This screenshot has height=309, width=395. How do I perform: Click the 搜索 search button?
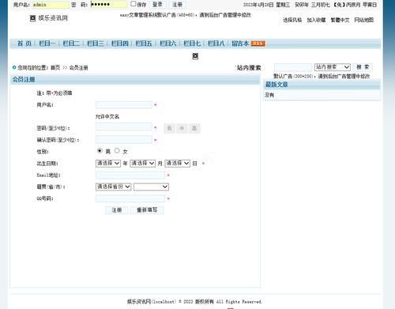(x=363, y=67)
